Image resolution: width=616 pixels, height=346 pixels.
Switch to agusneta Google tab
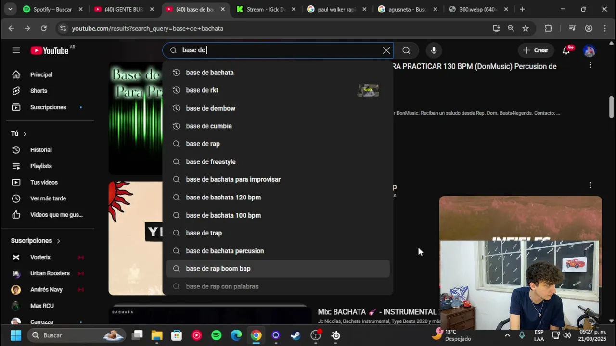pos(408,9)
